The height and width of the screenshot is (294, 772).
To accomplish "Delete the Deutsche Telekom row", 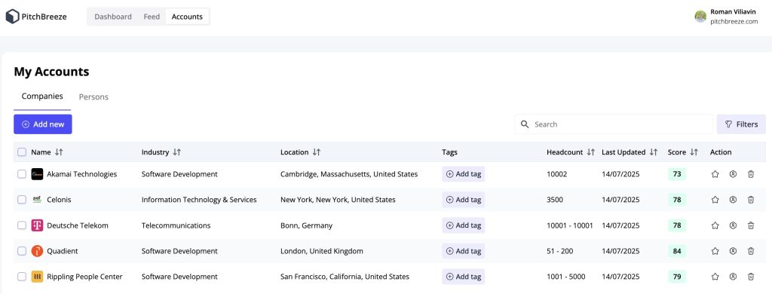I will [750, 225].
